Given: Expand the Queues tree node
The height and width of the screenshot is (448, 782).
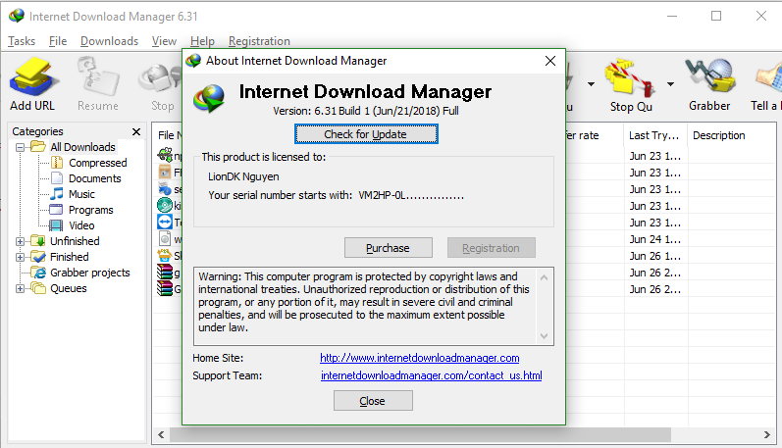Looking at the screenshot, I should (x=20, y=288).
